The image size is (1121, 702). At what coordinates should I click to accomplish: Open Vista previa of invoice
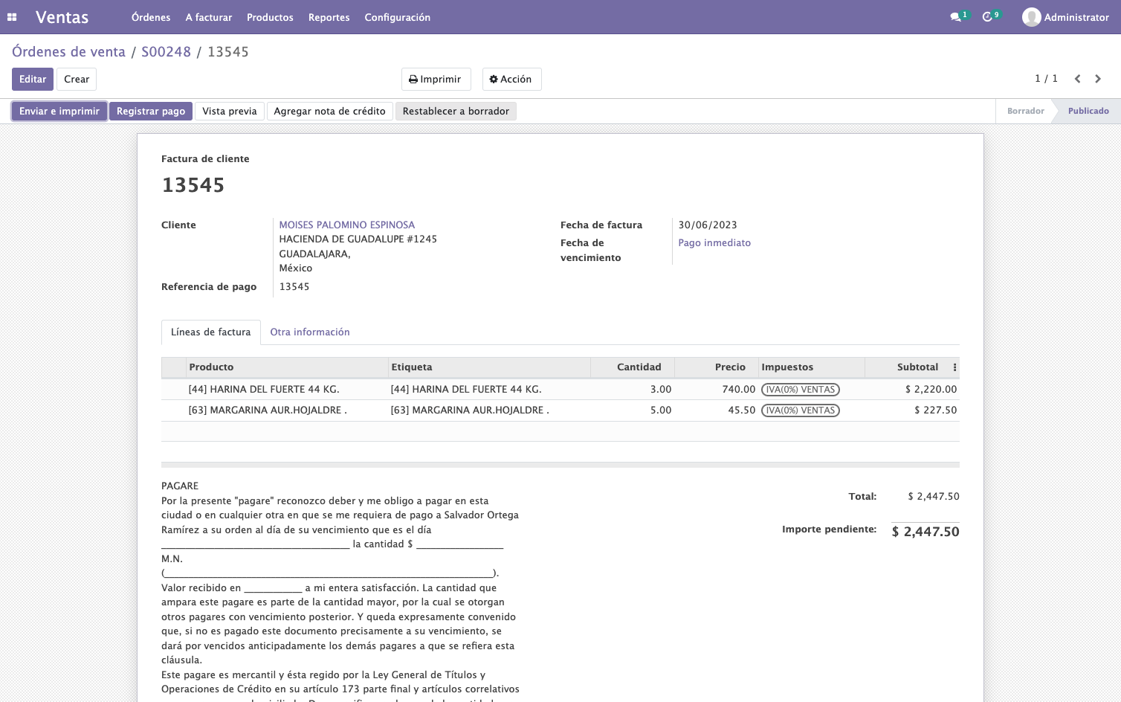pos(230,112)
